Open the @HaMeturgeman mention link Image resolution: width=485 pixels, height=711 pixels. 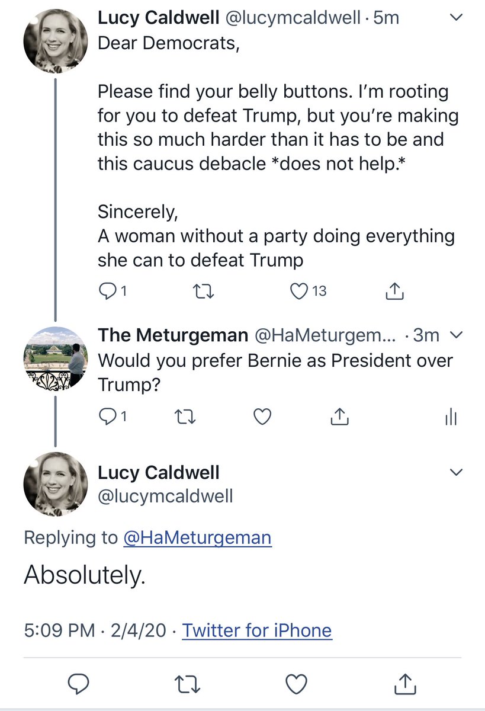(x=197, y=537)
